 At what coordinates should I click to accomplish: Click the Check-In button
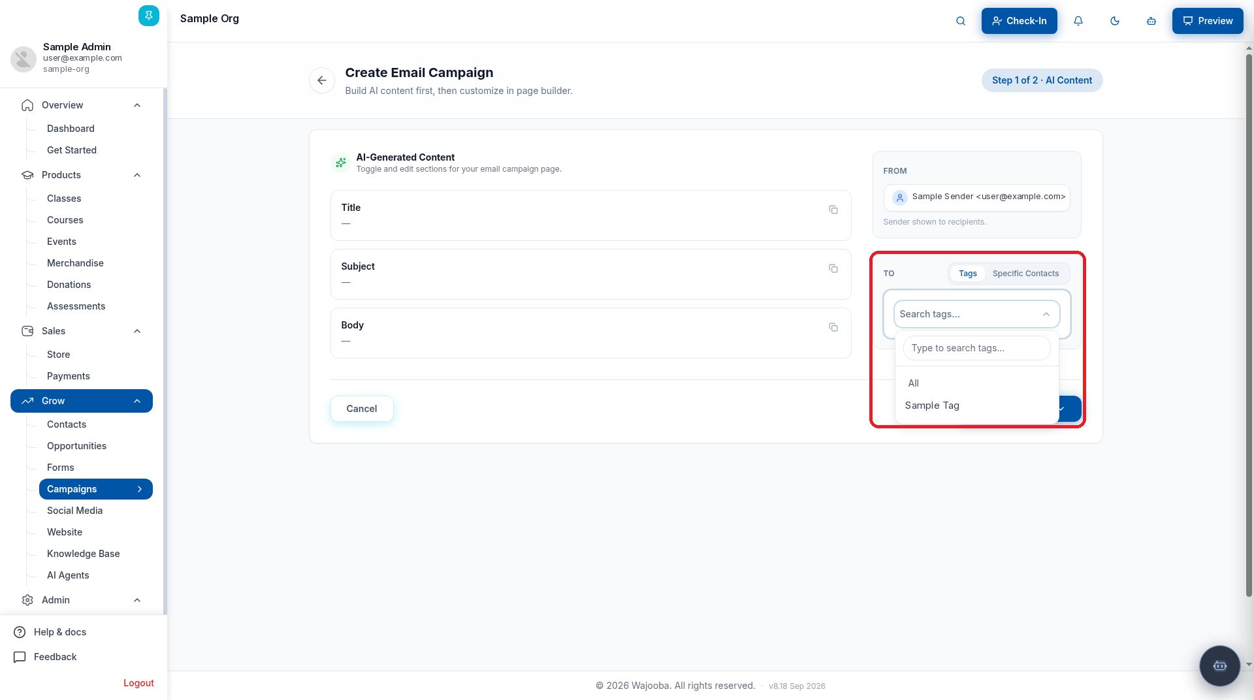(1020, 21)
